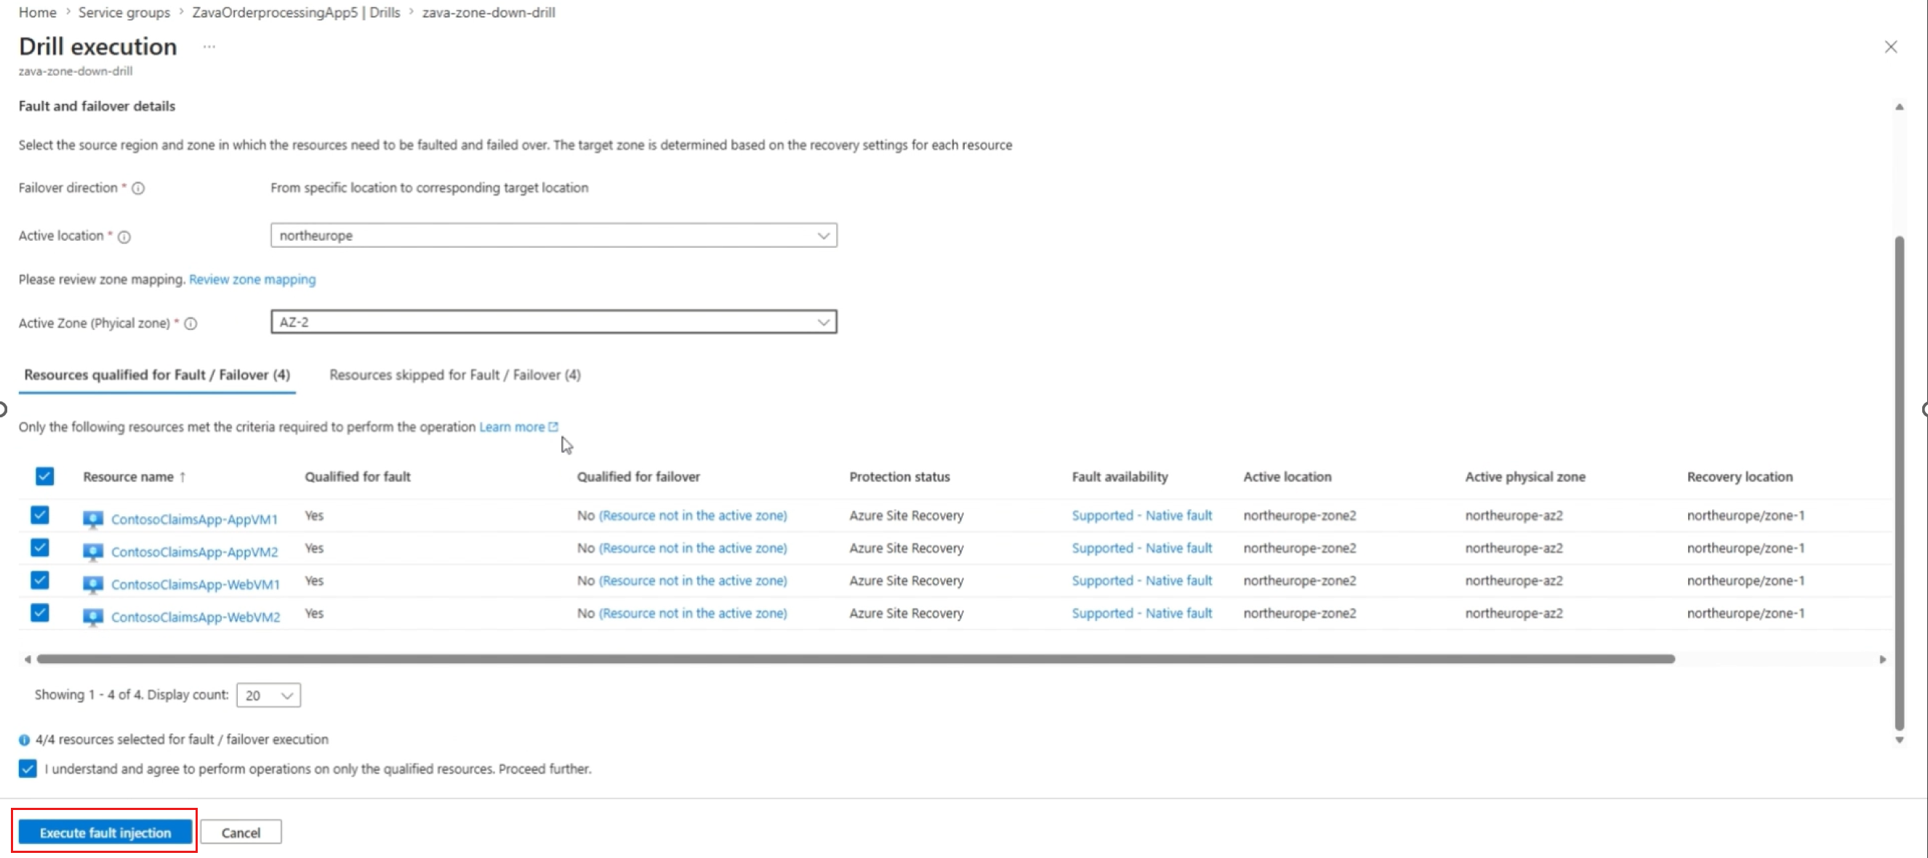Screen dimensions: 1928x858
Task: Sort by the Resource name column header
Action: [x=128, y=477]
